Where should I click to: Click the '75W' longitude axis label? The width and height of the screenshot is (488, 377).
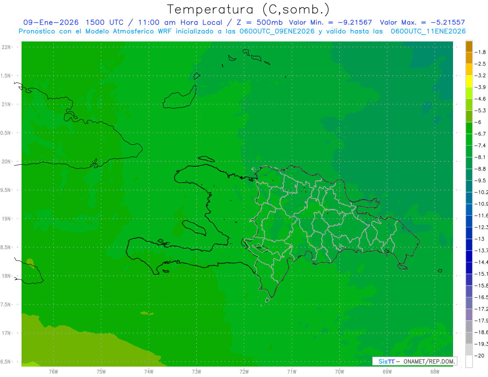(x=101, y=372)
